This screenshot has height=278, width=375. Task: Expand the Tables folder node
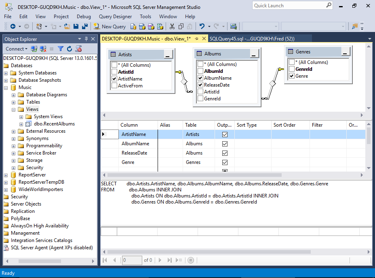(14, 102)
